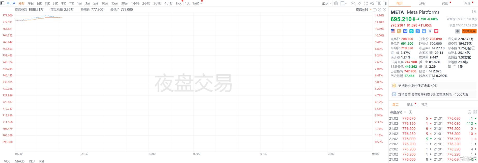Select the 1分 interval

pos(80,3)
